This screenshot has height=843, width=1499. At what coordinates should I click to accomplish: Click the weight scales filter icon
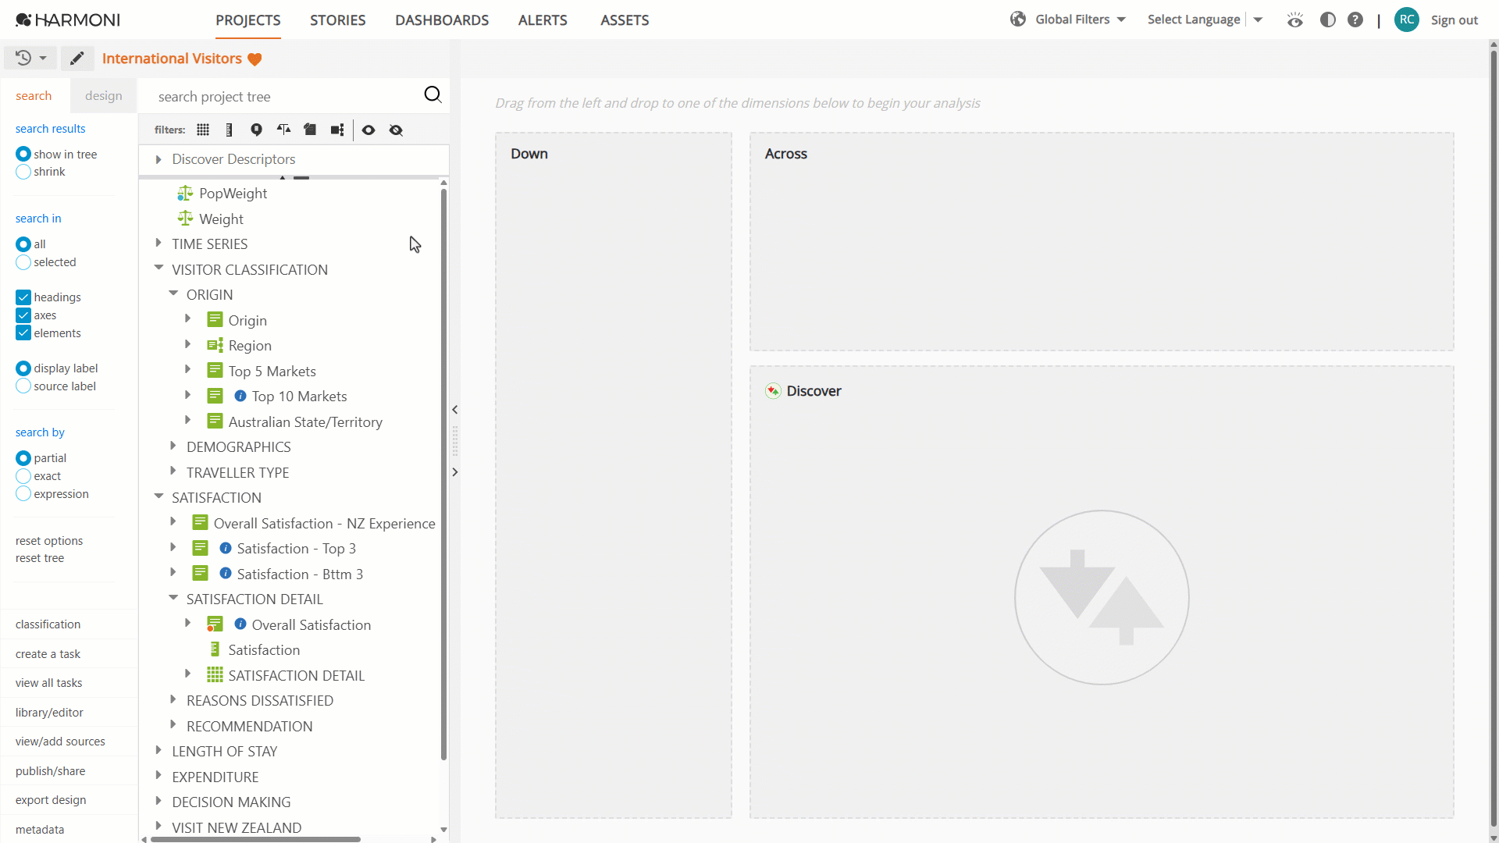coord(283,130)
